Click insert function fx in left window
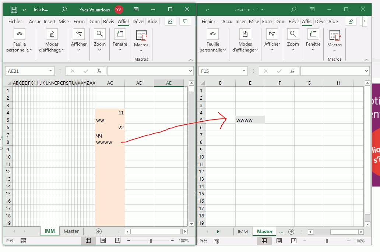This screenshot has width=380, height=252. coord(99,71)
